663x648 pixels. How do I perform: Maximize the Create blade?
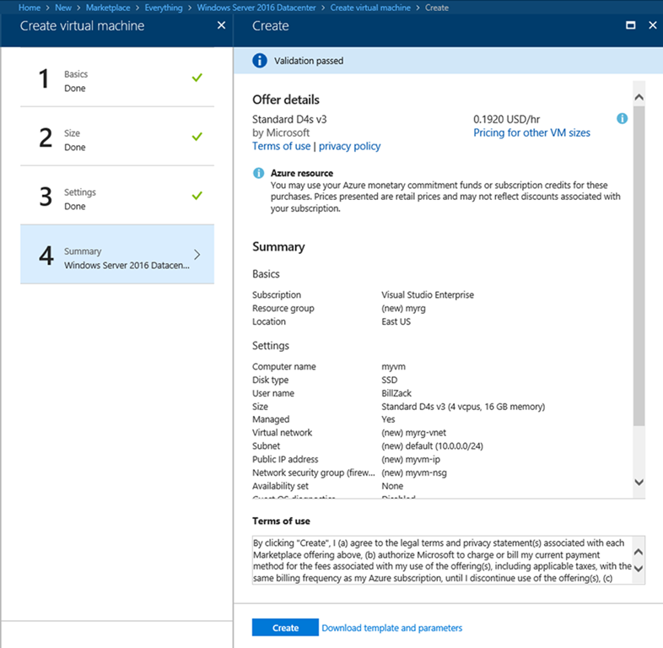pyautogui.click(x=630, y=25)
